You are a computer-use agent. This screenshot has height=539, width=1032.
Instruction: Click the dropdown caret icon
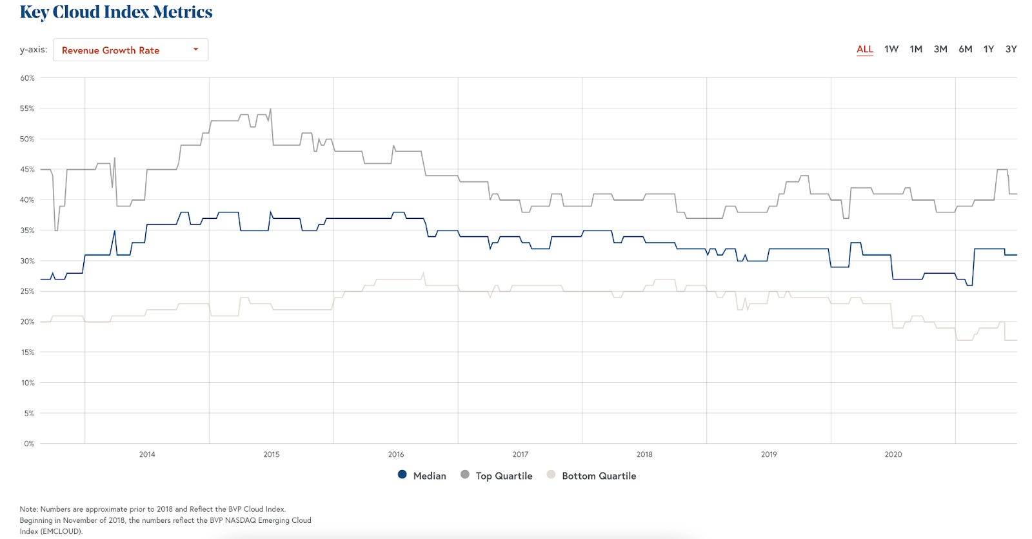pos(195,49)
